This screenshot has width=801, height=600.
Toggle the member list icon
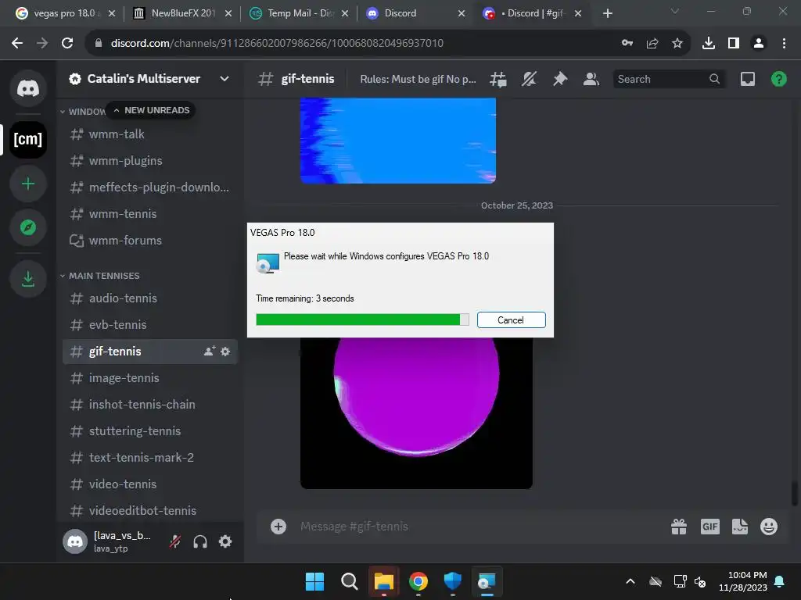tap(591, 79)
